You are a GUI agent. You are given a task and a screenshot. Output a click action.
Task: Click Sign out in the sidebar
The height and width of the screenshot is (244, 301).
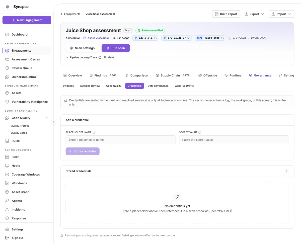coord(27,238)
